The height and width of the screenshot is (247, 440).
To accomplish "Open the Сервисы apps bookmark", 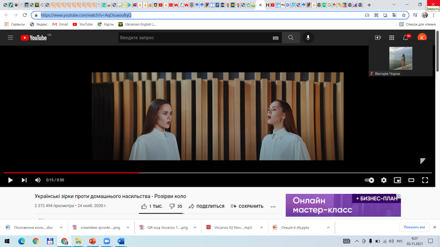I will point(15,24).
